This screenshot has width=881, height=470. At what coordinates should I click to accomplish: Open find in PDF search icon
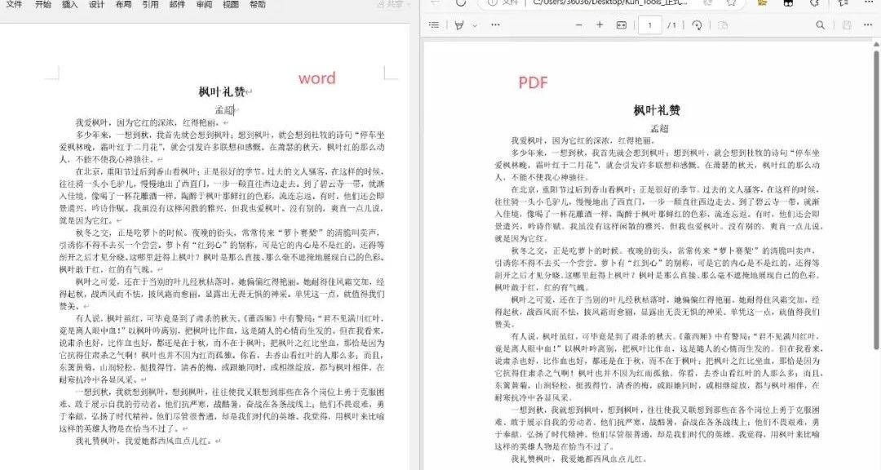821,24
